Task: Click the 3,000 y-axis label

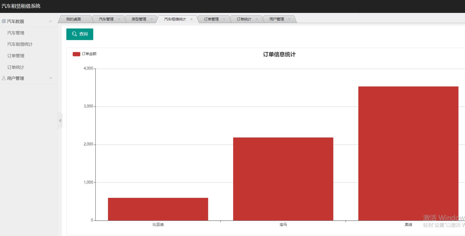Action: point(88,106)
